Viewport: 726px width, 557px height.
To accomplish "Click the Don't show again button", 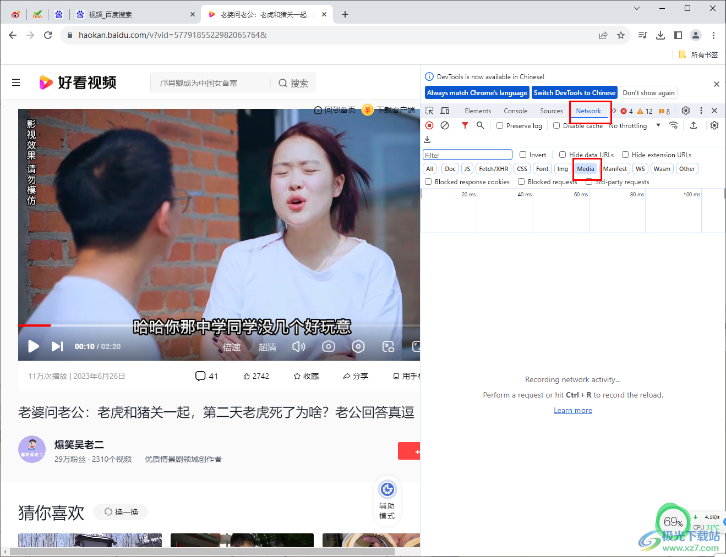I will tap(648, 93).
